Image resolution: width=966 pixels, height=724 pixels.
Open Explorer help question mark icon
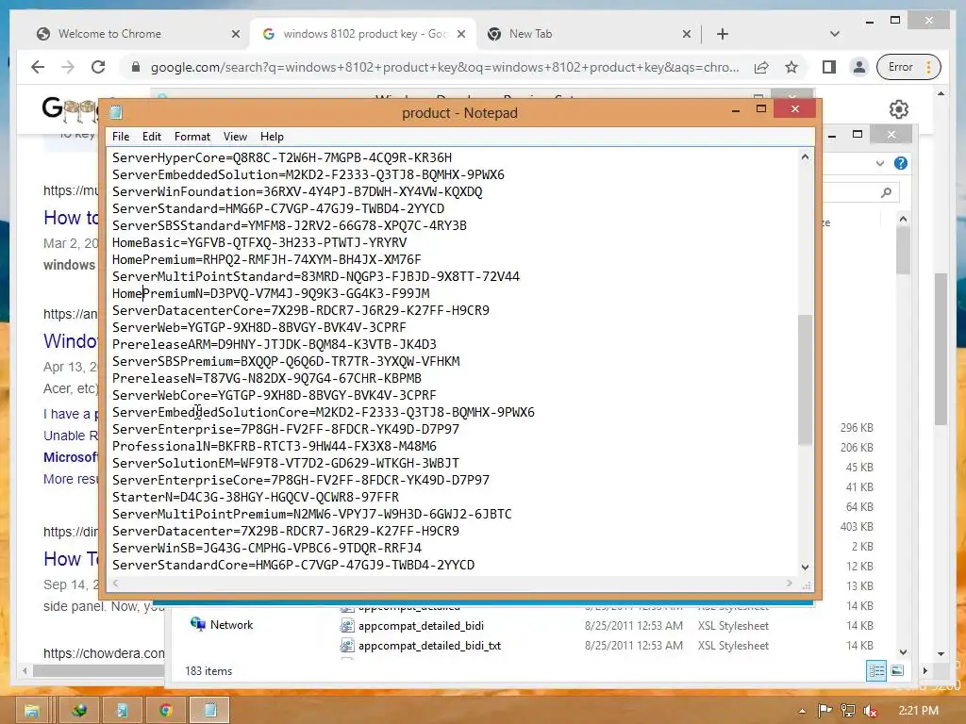[x=900, y=163]
